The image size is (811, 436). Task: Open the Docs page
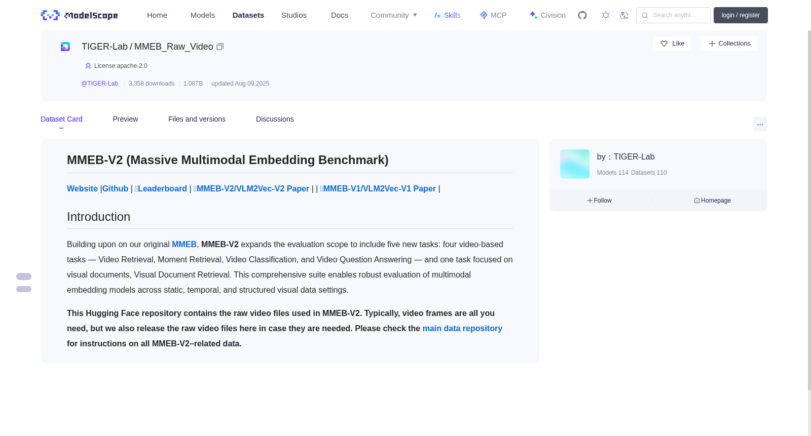[x=340, y=15]
